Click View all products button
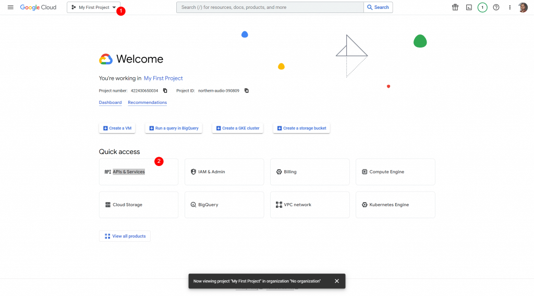Image resolution: width=534 pixels, height=296 pixels. pos(125,236)
